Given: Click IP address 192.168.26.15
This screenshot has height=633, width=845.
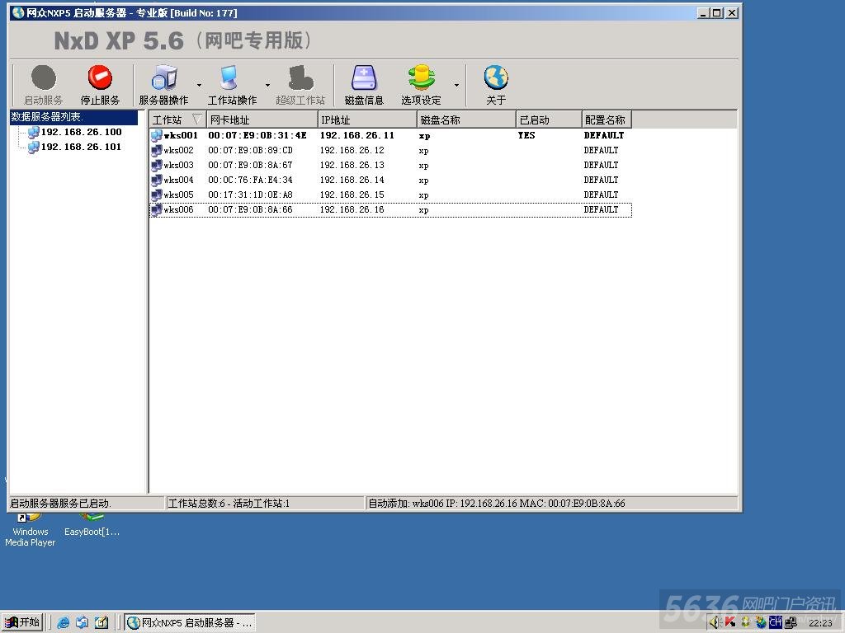Looking at the screenshot, I should tap(352, 195).
